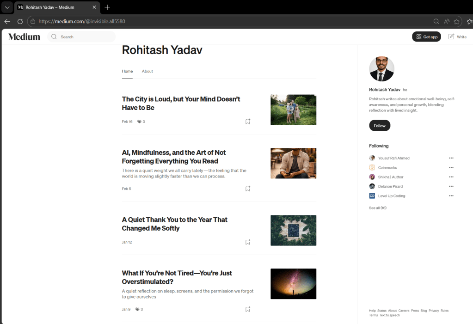Open three-dot menu for Level Up Coding

(x=451, y=196)
